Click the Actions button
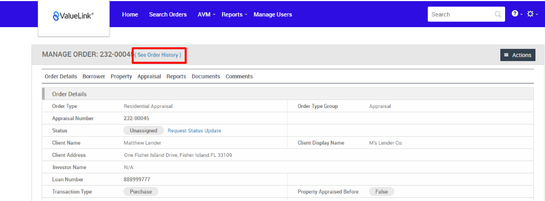Viewport: 545px width, 201px height. [517, 55]
